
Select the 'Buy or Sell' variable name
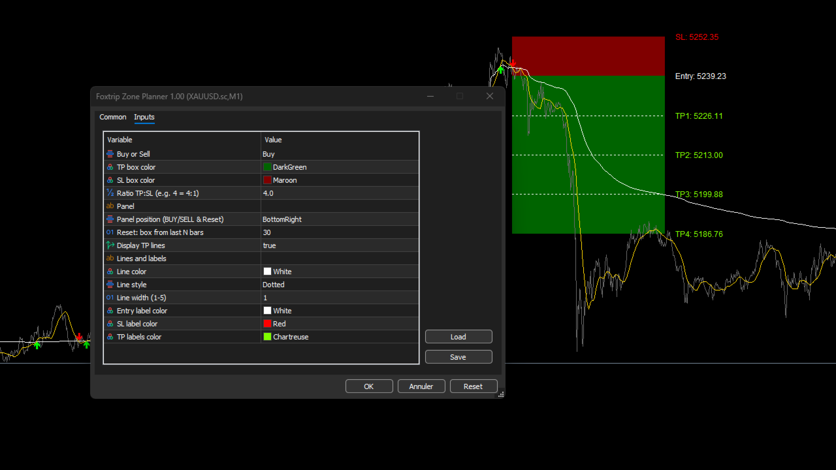coord(133,154)
